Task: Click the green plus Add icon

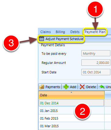Action: (x=66, y=87)
